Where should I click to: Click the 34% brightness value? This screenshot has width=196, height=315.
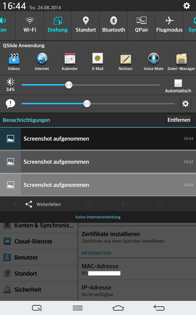tap(10, 90)
